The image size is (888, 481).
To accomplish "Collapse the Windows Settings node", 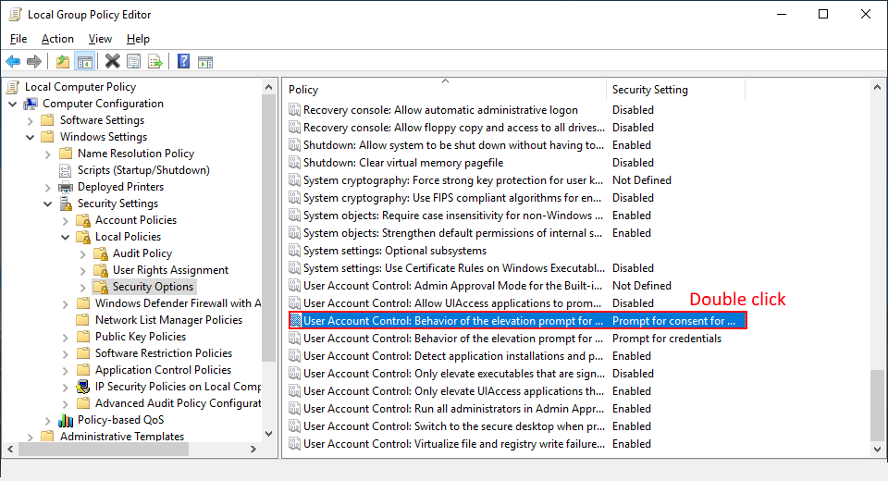I will coord(30,137).
